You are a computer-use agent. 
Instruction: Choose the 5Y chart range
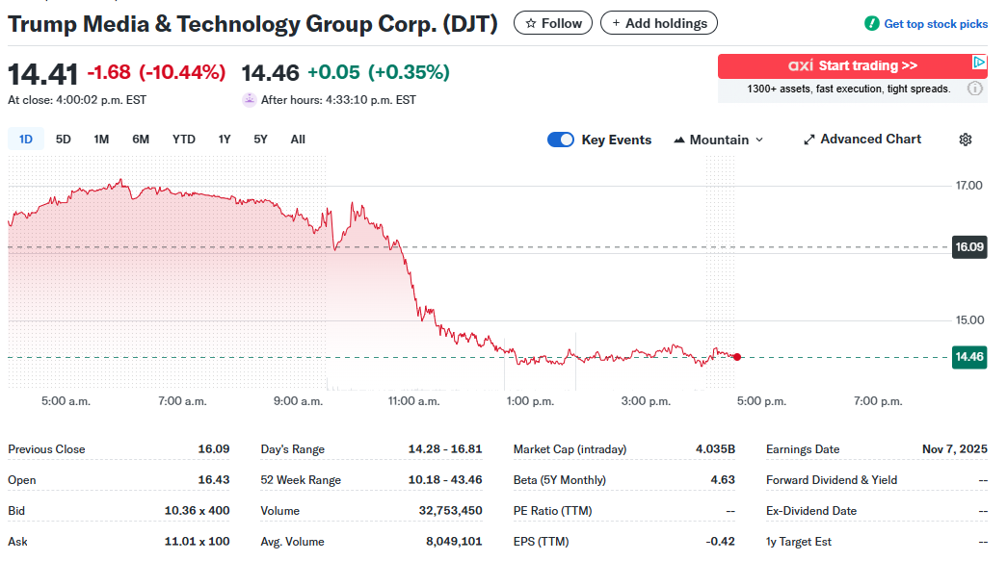(x=260, y=140)
